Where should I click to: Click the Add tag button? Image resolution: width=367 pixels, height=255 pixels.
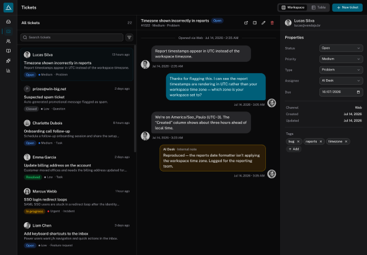tap(294, 149)
